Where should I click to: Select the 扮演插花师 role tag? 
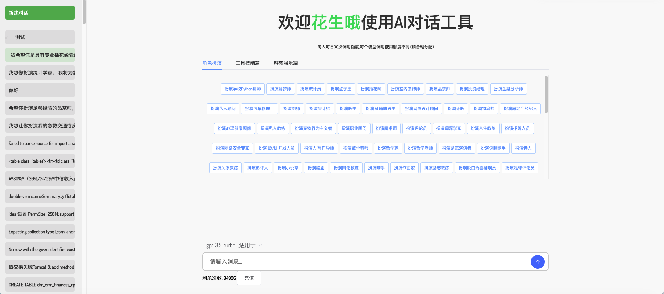[x=371, y=89]
